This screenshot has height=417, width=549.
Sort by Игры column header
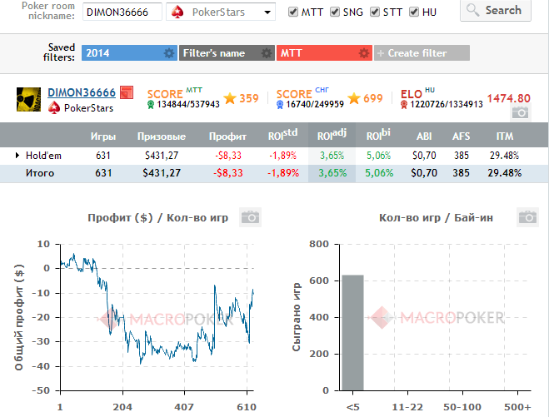point(103,136)
